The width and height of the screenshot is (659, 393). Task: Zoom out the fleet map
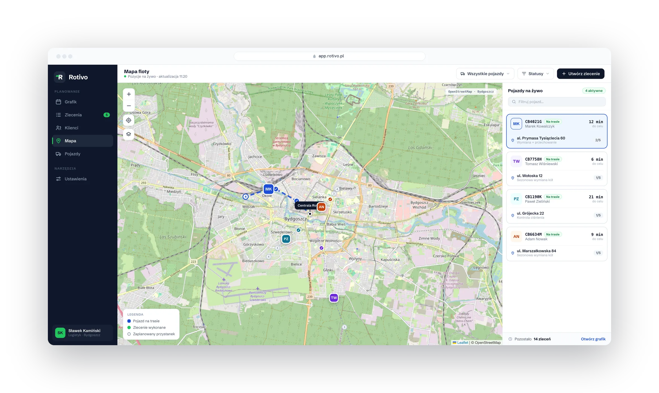point(129,106)
